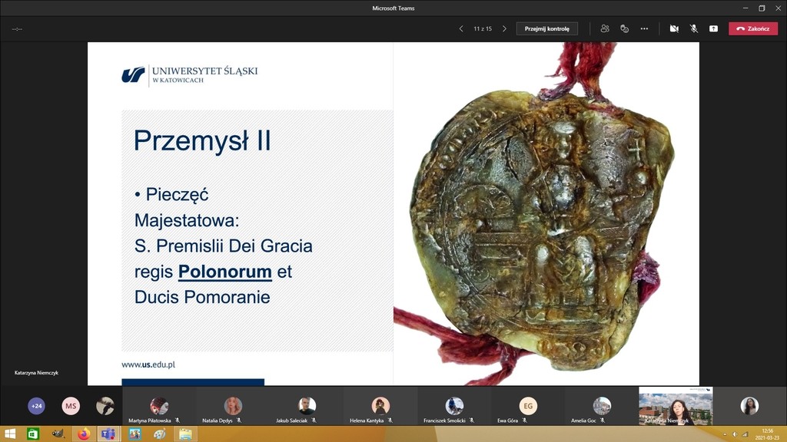The image size is (787, 442).
Task: Open the Paint palette taskbar icon
Action: [160, 434]
